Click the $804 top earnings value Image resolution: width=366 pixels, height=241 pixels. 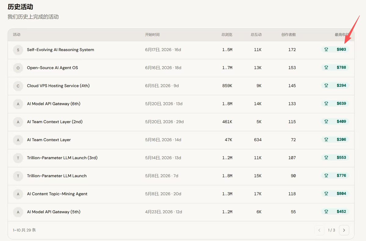click(x=341, y=194)
